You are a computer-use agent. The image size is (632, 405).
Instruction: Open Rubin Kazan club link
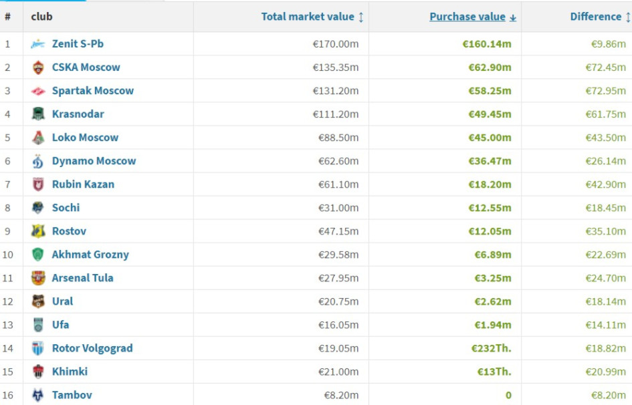point(83,184)
